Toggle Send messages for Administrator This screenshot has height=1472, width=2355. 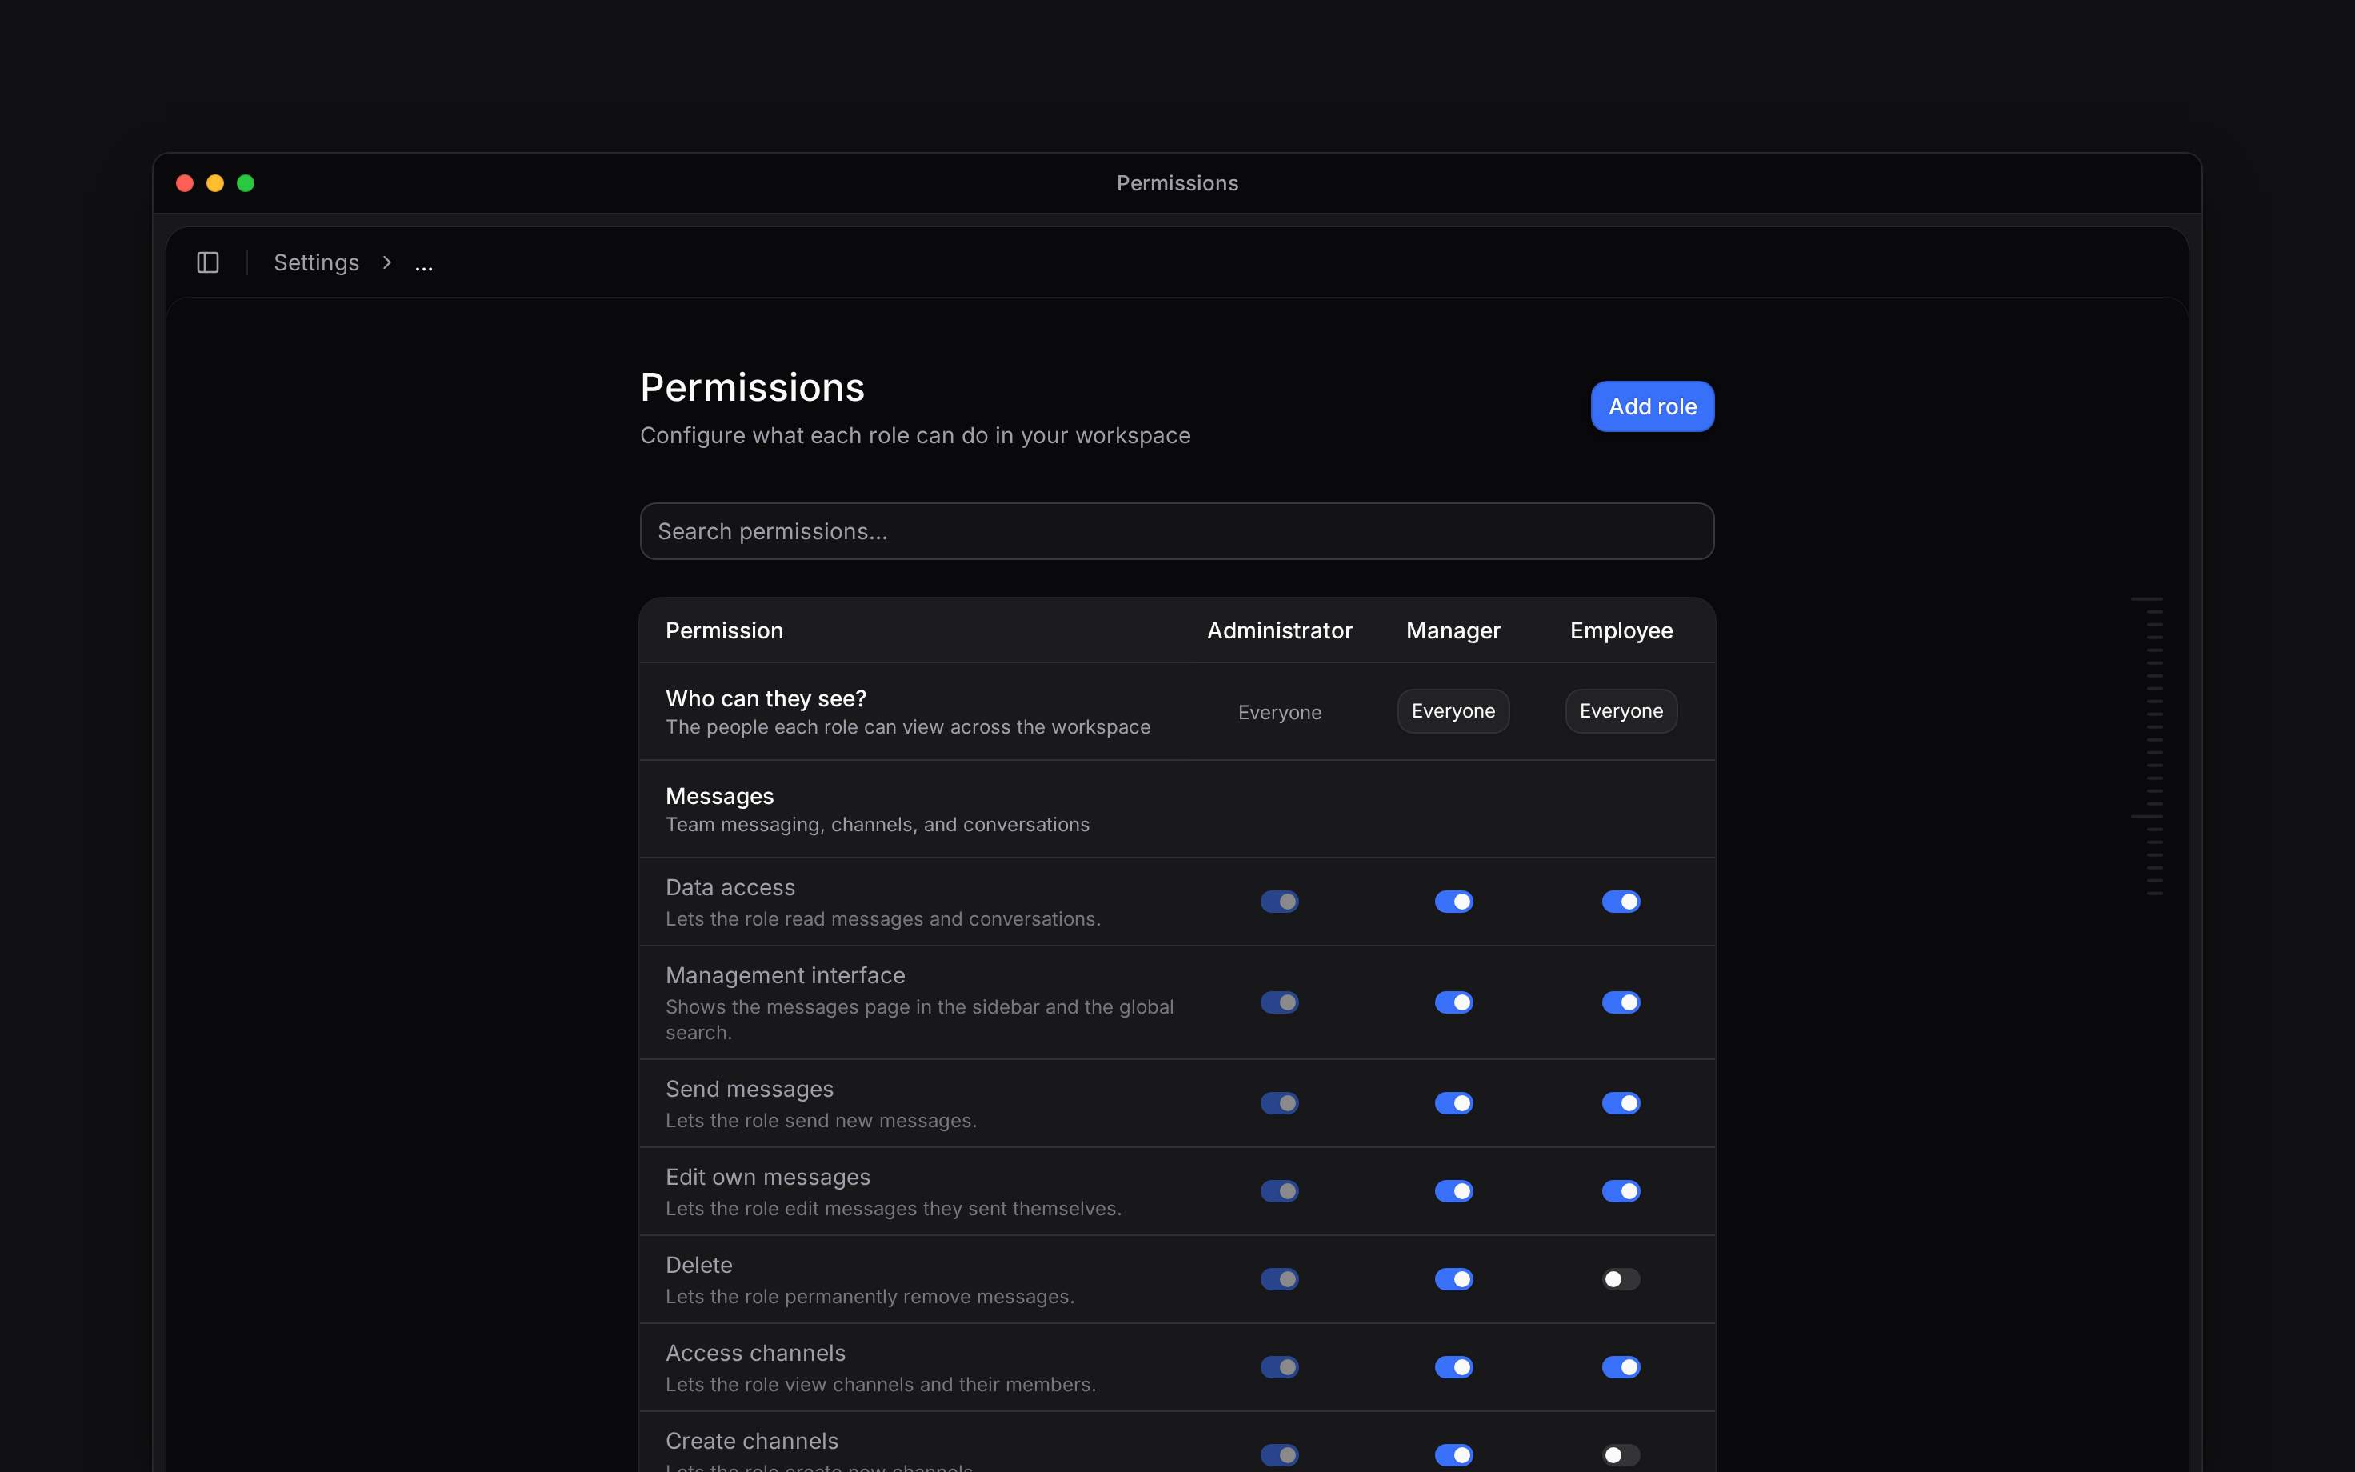(1280, 1103)
